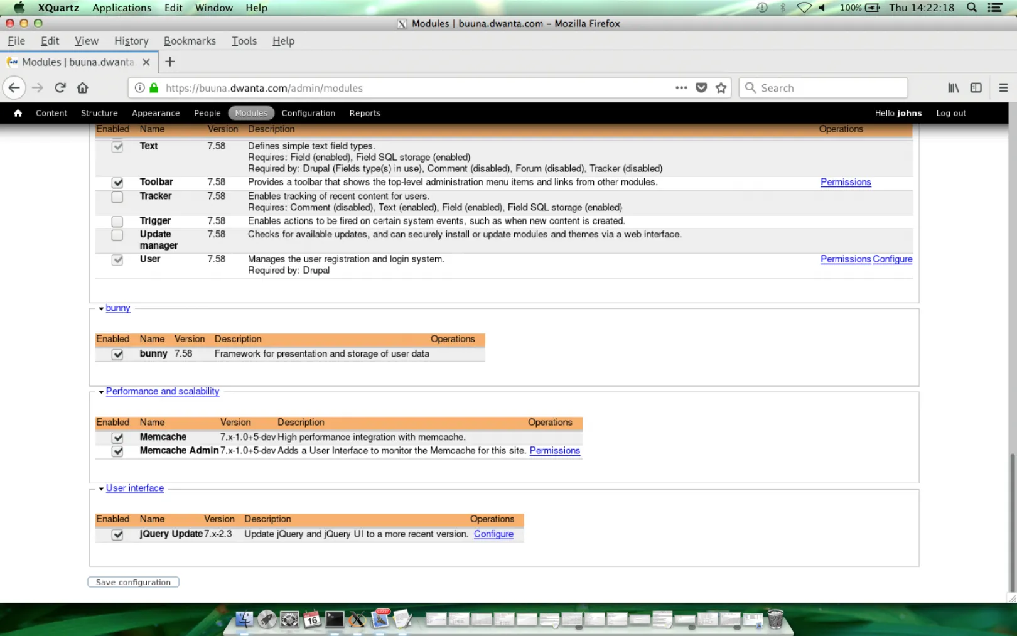Open the Structure admin menu item
1017x636 pixels.
pyautogui.click(x=99, y=113)
